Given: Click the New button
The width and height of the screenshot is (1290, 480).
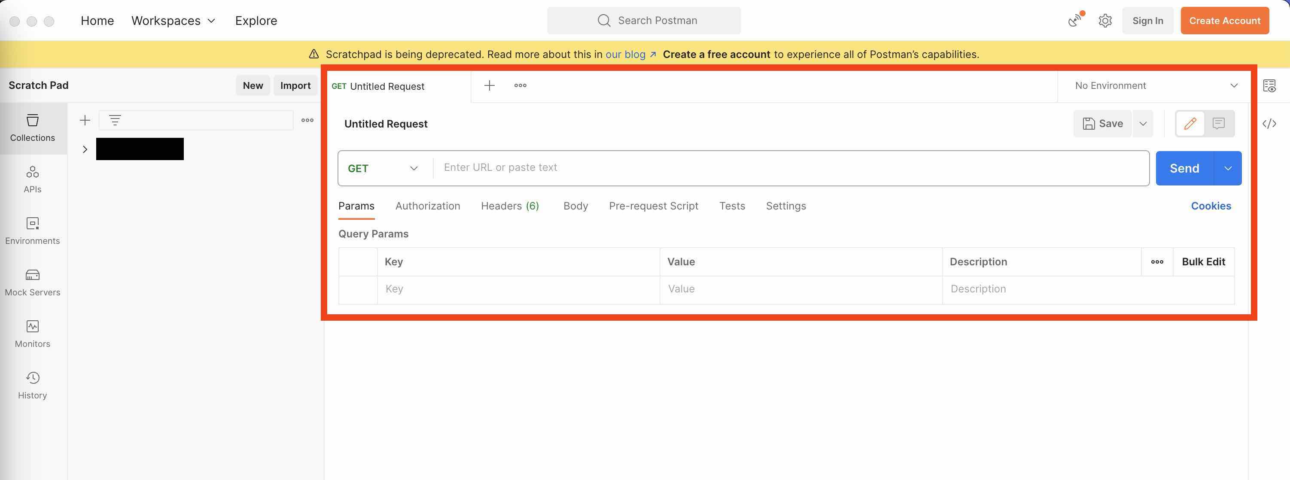Looking at the screenshot, I should coord(253,85).
